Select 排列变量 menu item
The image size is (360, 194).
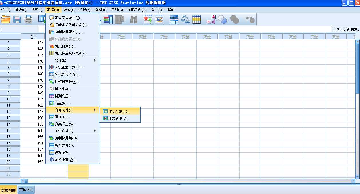(72, 96)
